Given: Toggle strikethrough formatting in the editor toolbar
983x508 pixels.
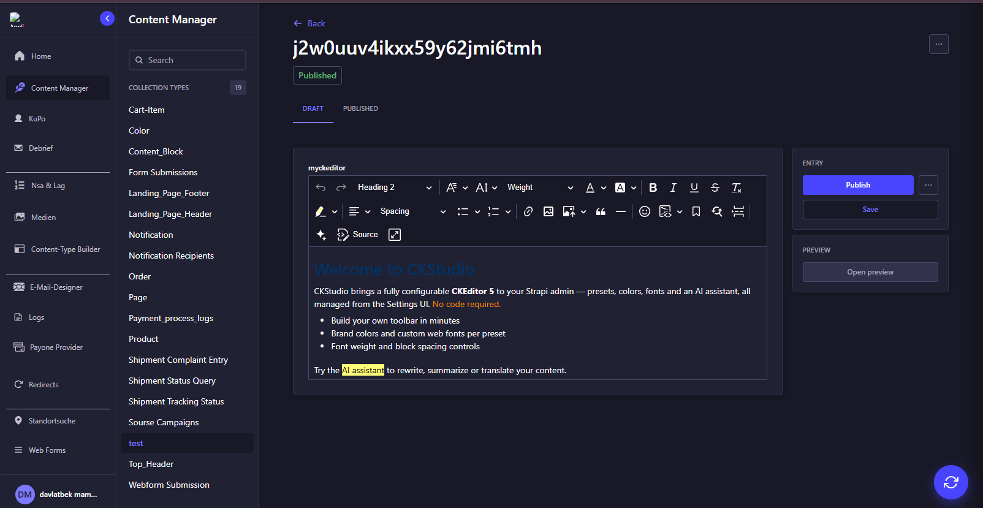Looking at the screenshot, I should [715, 188].
